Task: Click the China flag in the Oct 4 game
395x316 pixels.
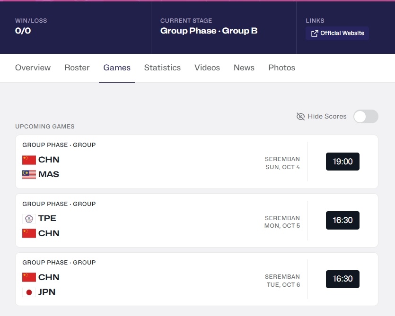Action: point(29,160)
